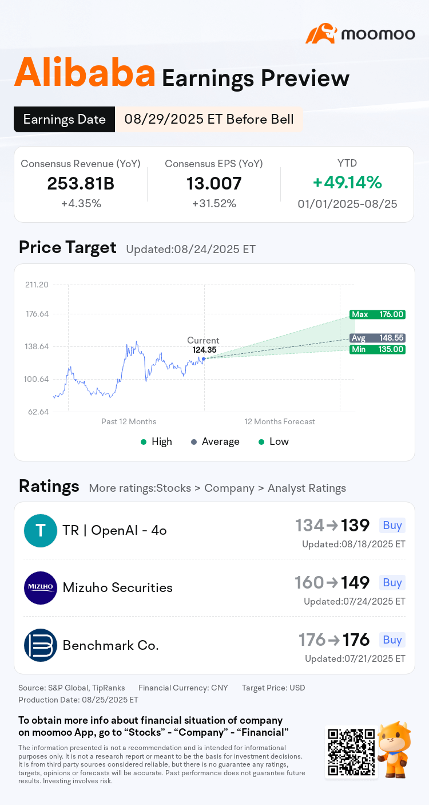Click the moomoo bull logo icon
429x805 pixels.
pos(321,34)
